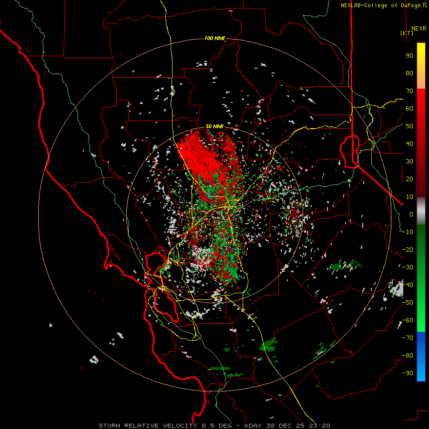Screen dimensions: 429x429
Task: Click the positive 20 knot scale value
Action: point(409,179)
